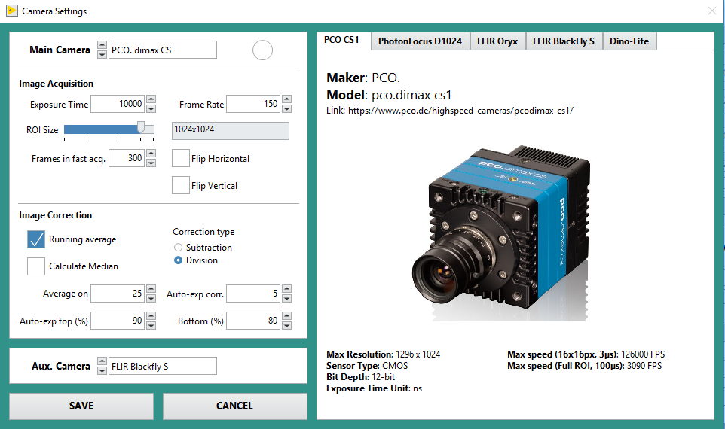Decrease the Average on value
The image size is (725, 429).
click(151, 298)
